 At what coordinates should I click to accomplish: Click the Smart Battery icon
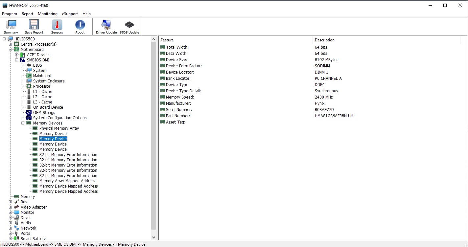[16, 238]
